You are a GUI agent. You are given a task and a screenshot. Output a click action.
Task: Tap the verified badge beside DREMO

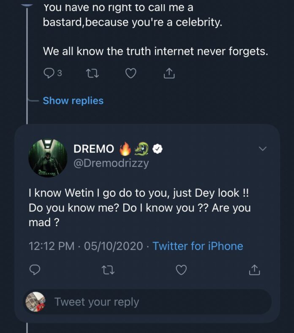[x=158, y=149]
